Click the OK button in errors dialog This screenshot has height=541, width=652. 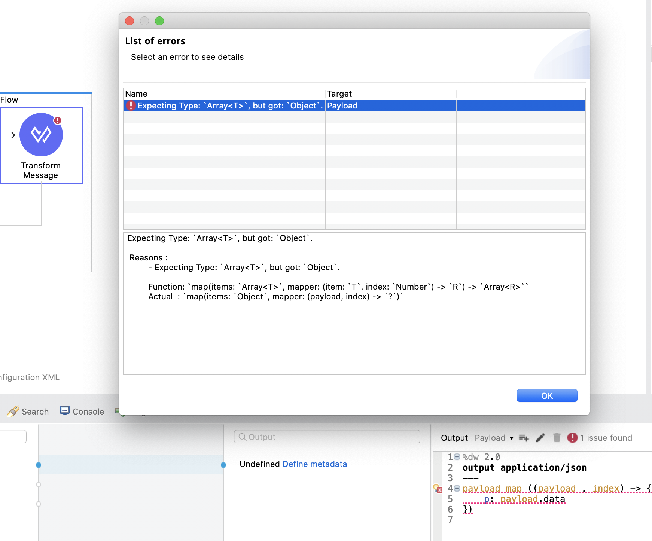click(547, 395)
